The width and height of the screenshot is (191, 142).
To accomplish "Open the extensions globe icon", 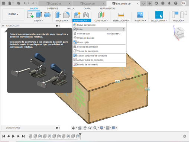I will click(156, 3).
